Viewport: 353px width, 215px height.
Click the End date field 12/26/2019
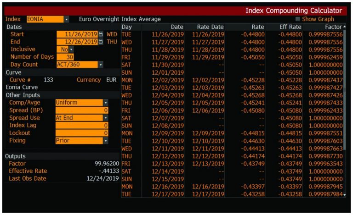coord(77,42)
